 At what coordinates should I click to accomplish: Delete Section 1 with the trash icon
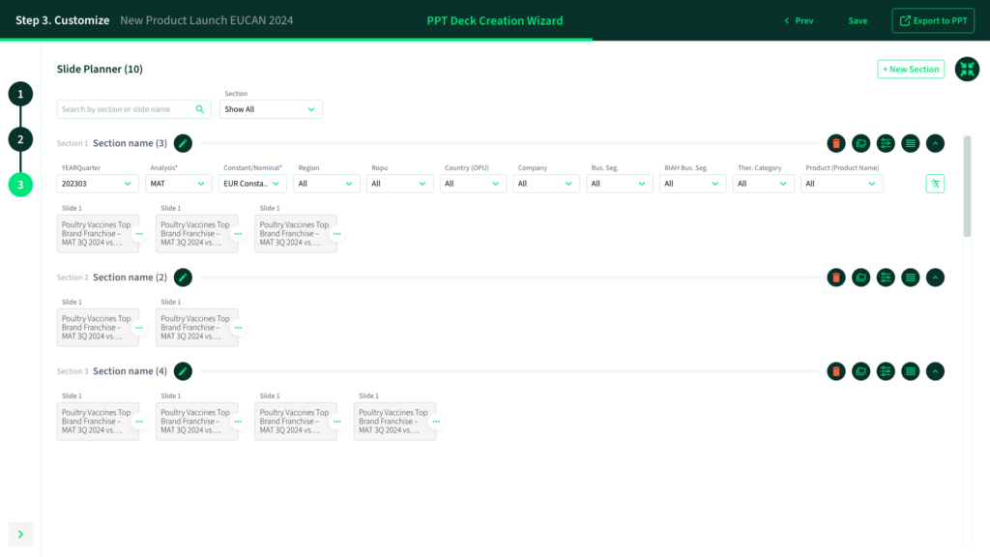click(x=836, y=143)
